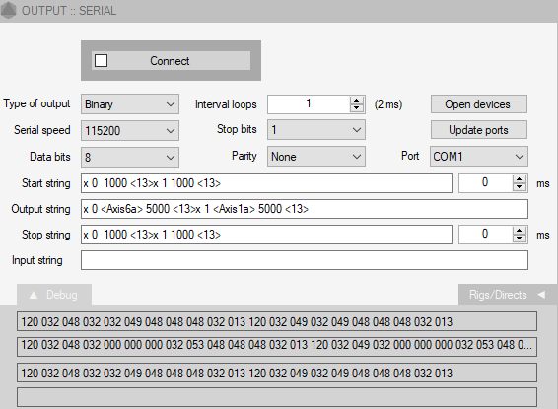Expand the Parity dropdown showing None

(x=316, y=157)
